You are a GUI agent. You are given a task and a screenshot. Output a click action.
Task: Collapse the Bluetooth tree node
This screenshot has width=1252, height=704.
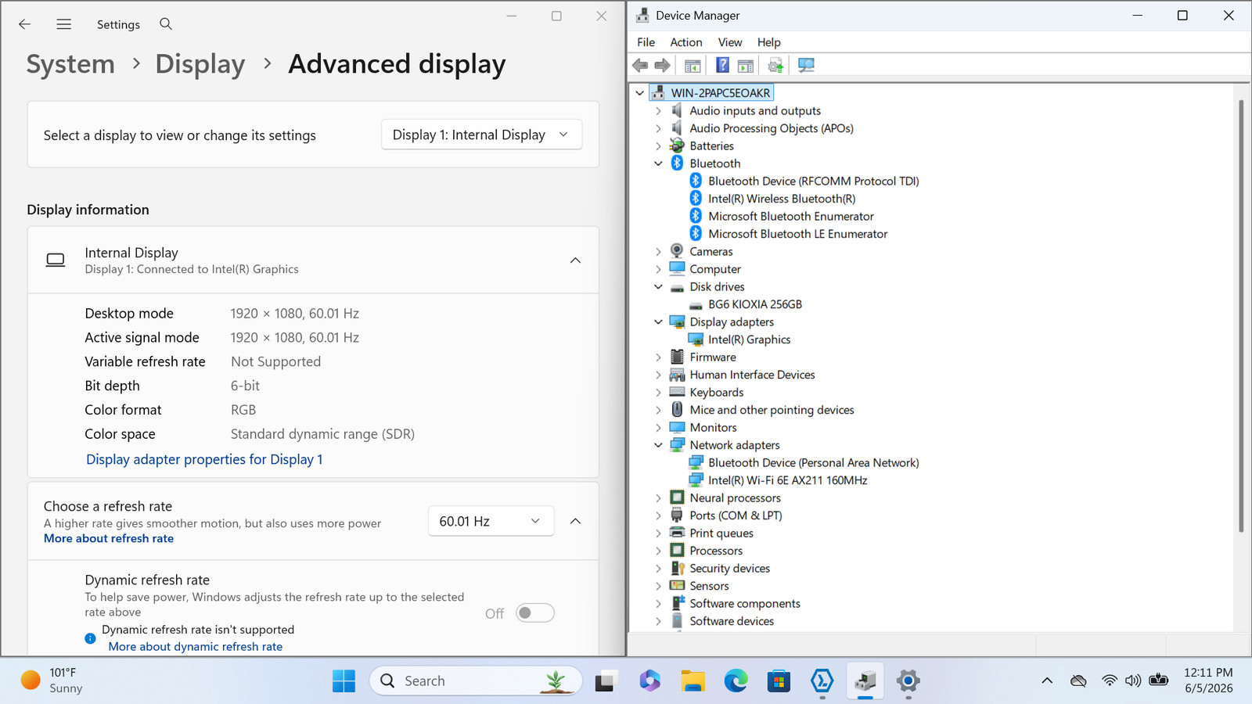tap(658, 163)
